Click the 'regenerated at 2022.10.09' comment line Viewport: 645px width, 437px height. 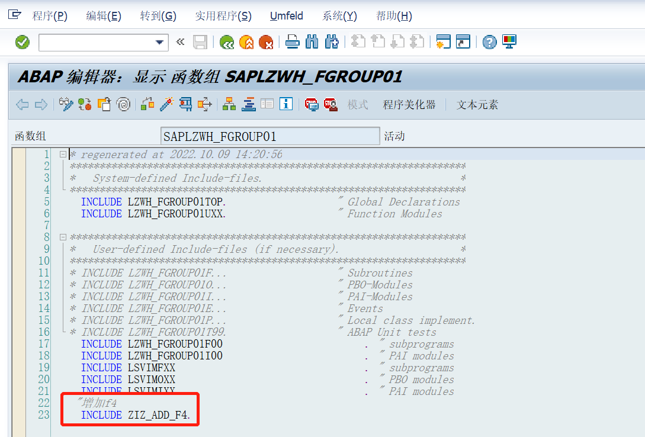[x=177, y=155]
